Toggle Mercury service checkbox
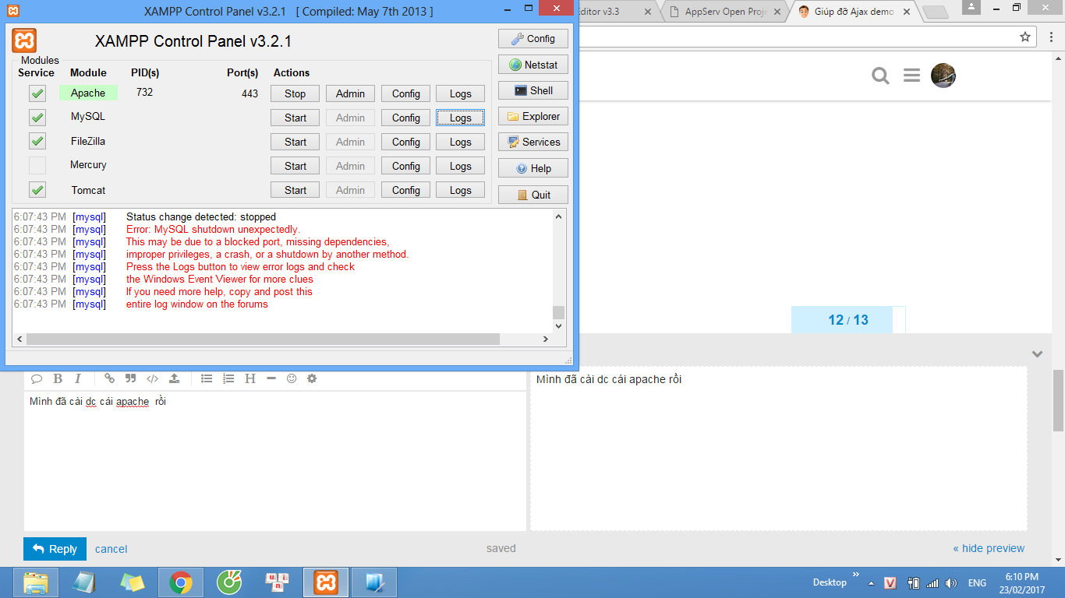 37,165
